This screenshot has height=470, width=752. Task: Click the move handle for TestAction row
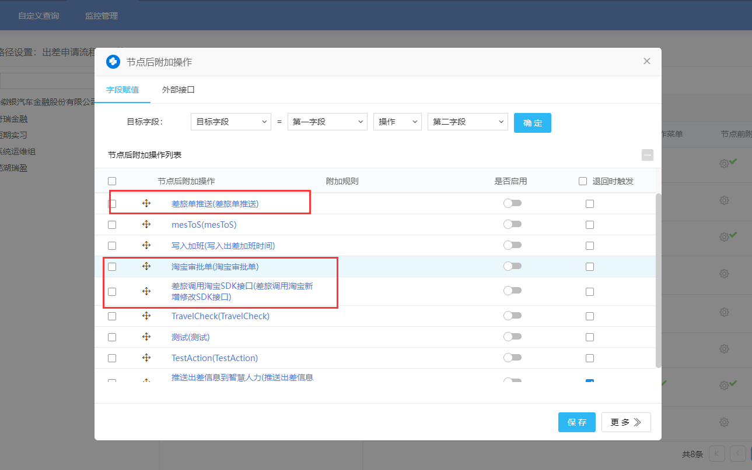(x=146, y=358)
